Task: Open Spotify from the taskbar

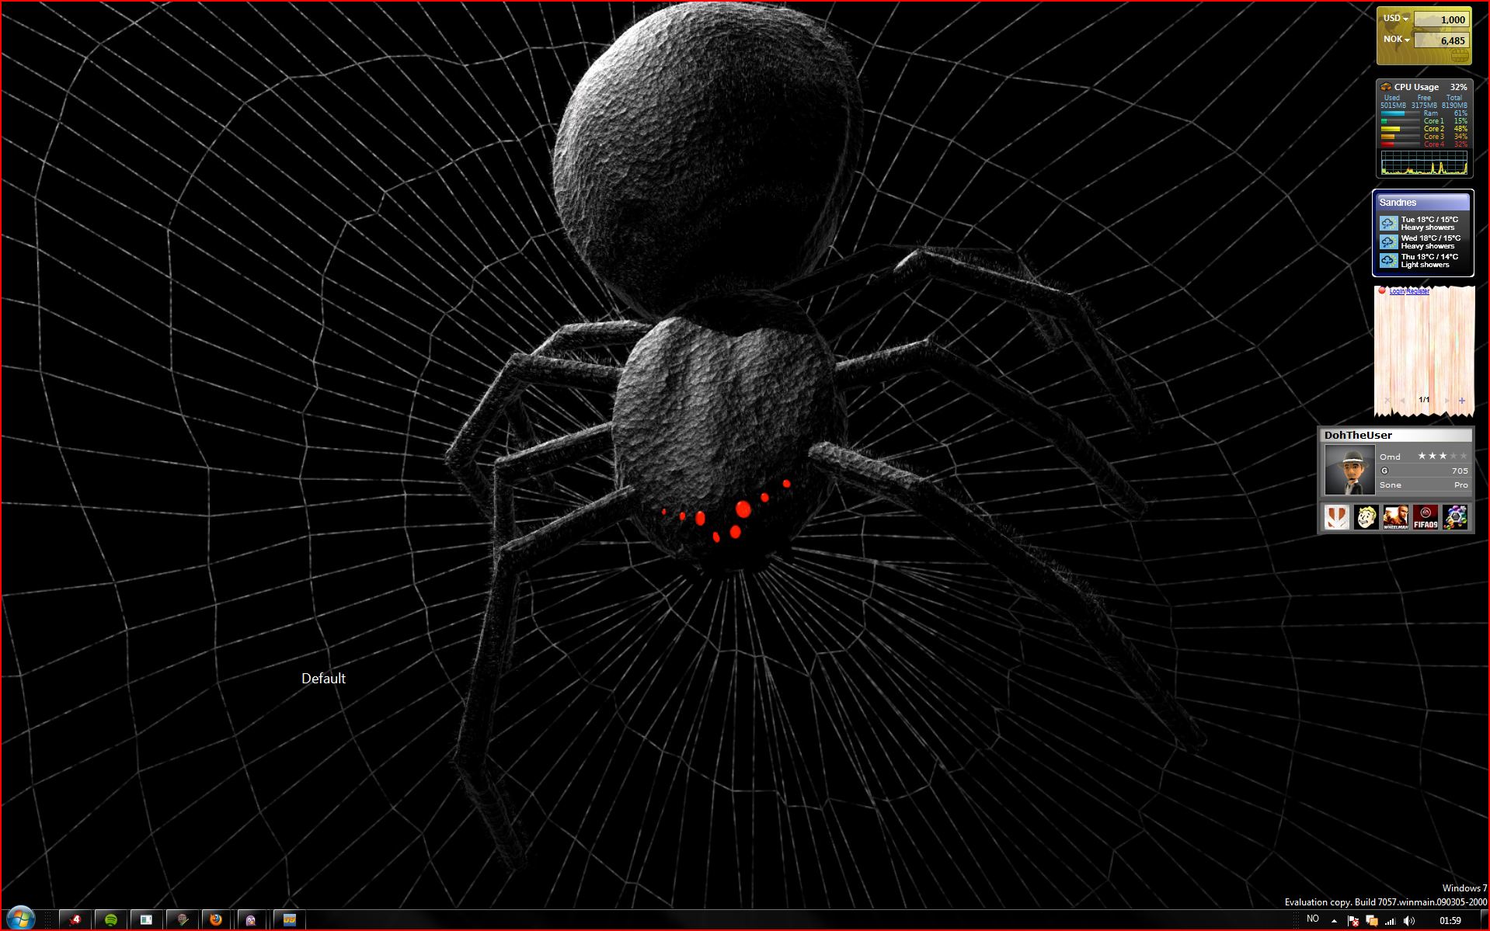Action: (110, 919)
